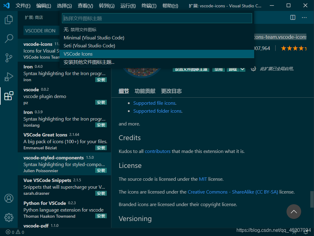314x236 pixels.
Task: Switch to the 功能贡献 tab
Action: click(145, 91)
